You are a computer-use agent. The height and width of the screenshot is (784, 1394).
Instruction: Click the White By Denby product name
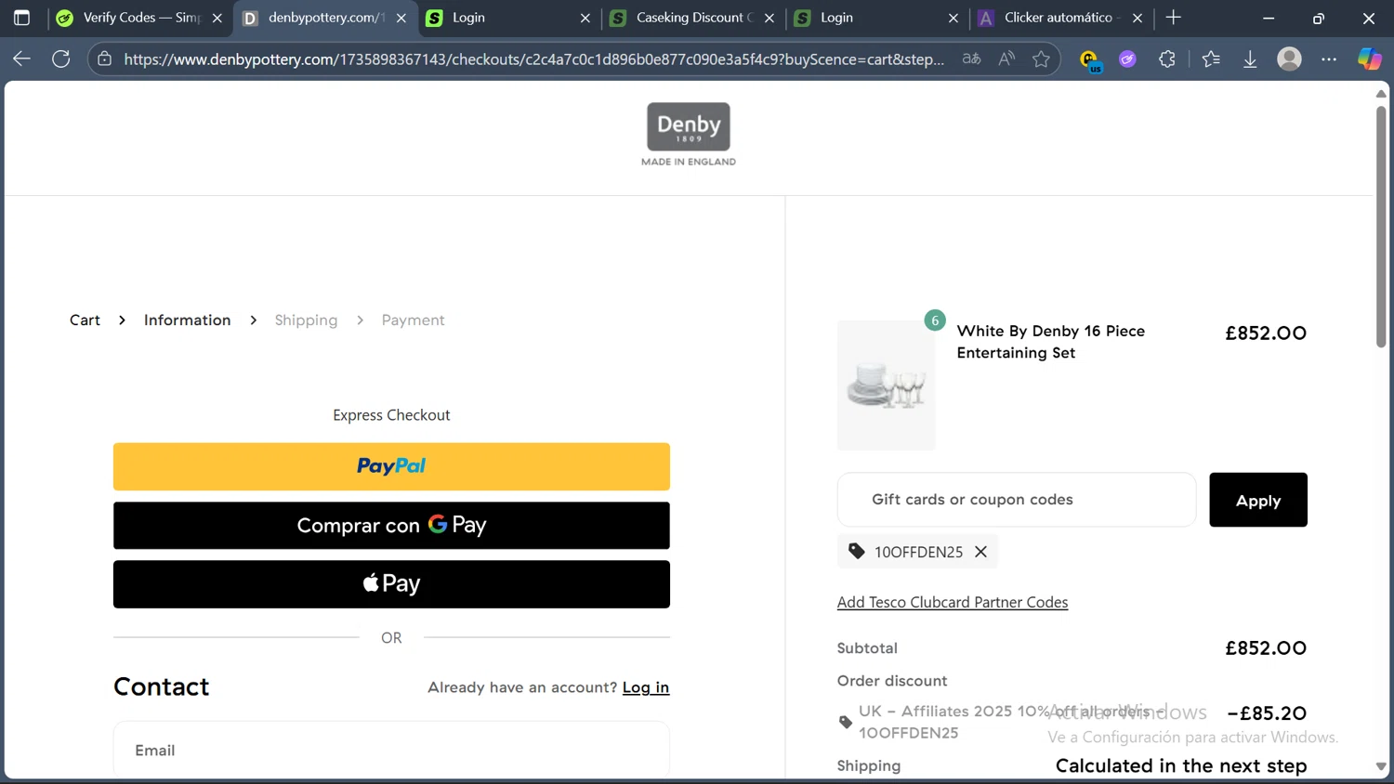point(1051,342)
